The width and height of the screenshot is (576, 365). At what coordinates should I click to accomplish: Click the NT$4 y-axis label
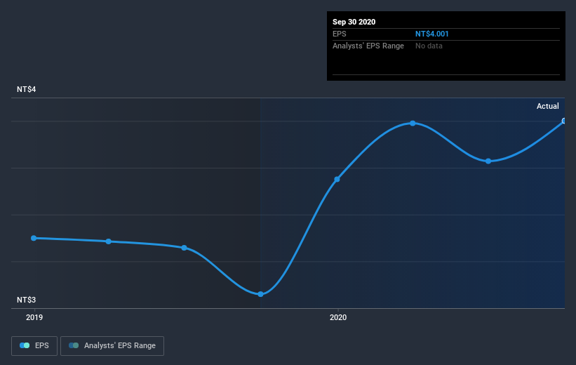27,89
